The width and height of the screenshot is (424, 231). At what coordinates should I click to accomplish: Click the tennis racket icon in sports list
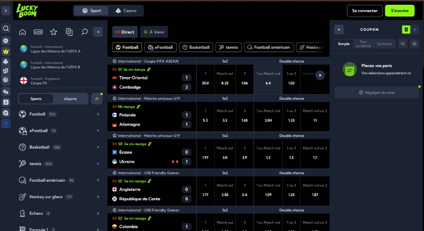(22, 164)
